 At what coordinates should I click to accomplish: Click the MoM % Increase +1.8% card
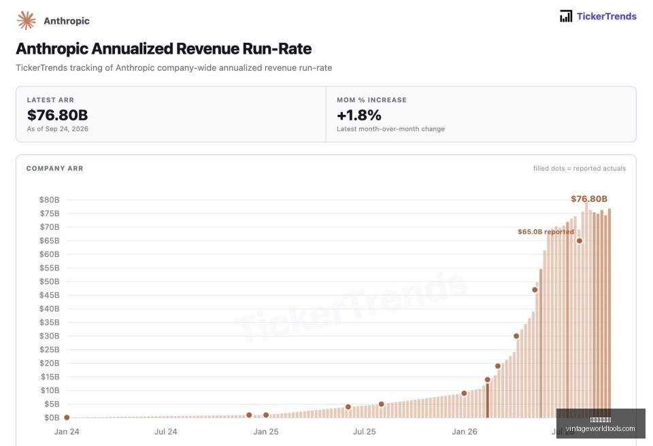click(481, 114)
